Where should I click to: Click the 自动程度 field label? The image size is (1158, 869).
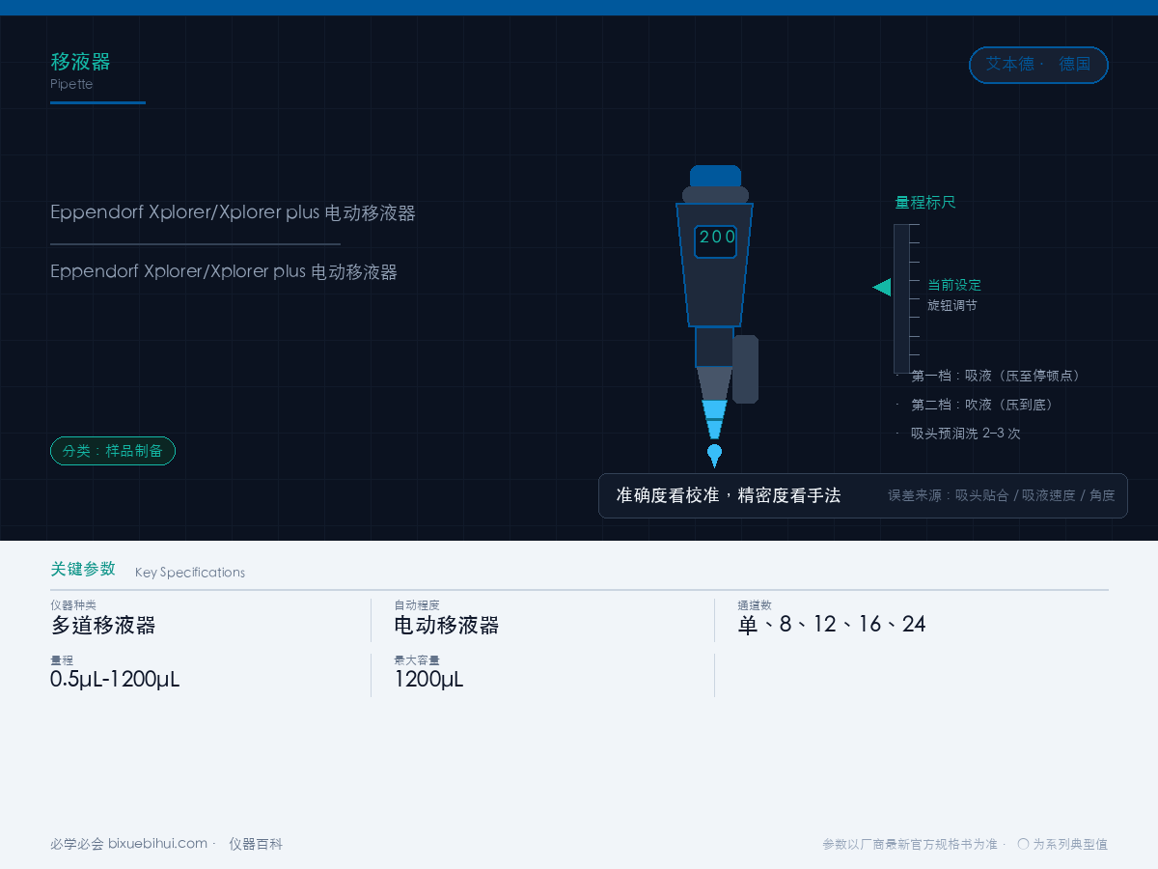pos(417,604)
